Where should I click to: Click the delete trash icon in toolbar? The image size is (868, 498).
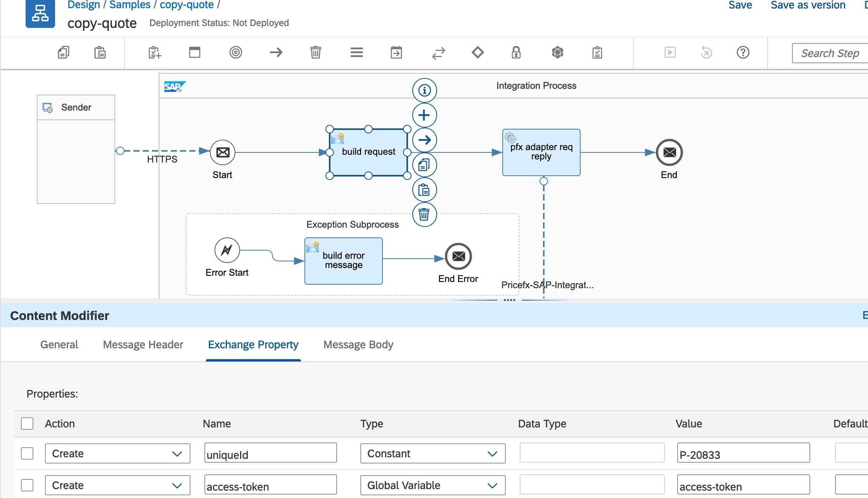tap(315, 52)
